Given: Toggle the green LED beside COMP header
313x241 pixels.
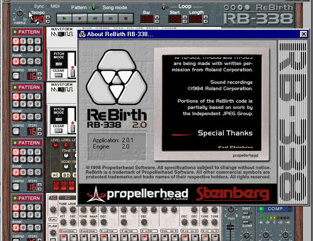Looking at the screenshot, I should pyautogui.click(x=261, y=209).
